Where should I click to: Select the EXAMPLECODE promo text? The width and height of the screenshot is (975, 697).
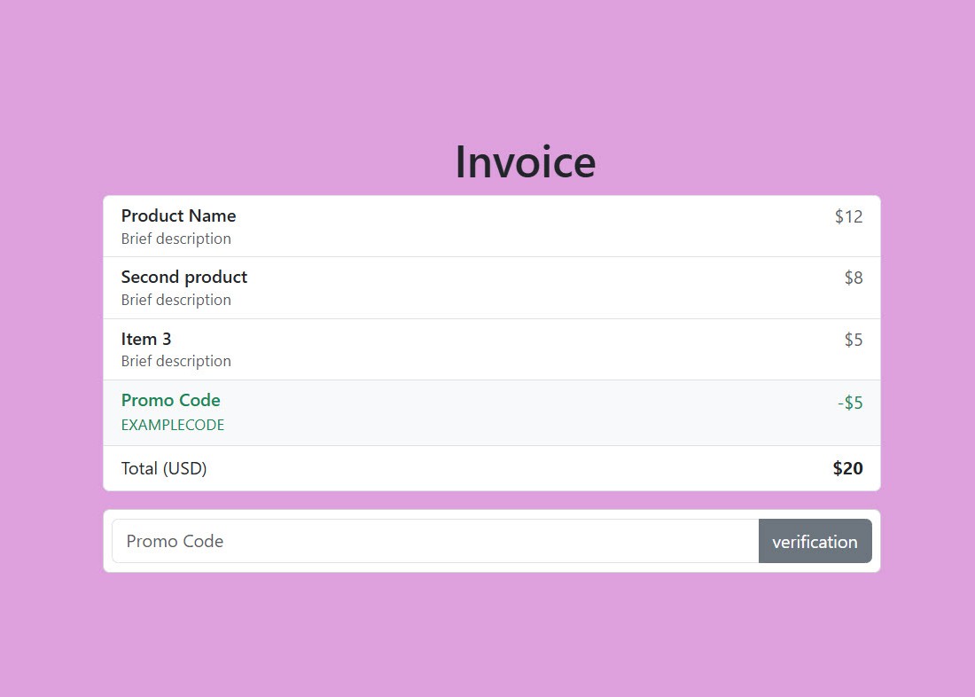click(173, 425)
